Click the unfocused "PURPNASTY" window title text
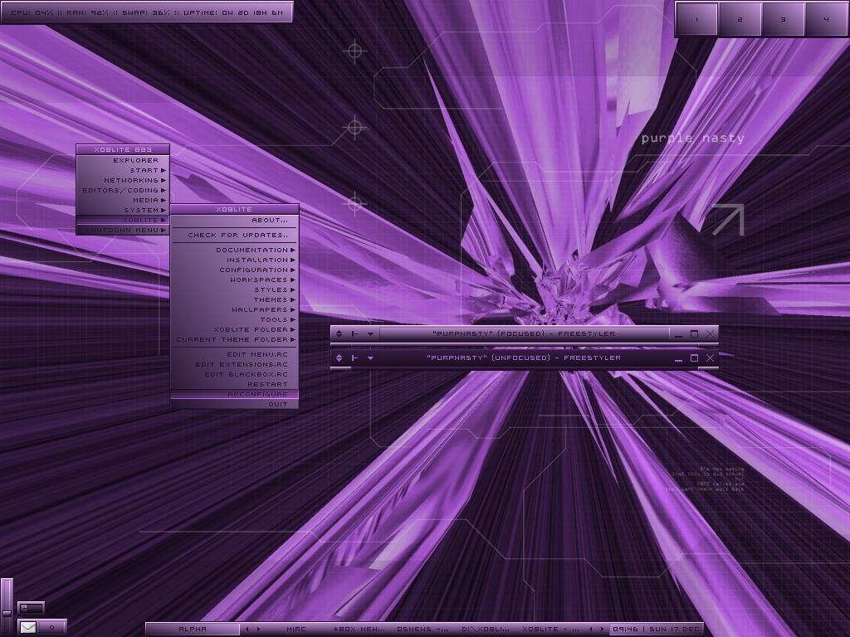This screenshot has width=850, height=637. tap(524, 357)
